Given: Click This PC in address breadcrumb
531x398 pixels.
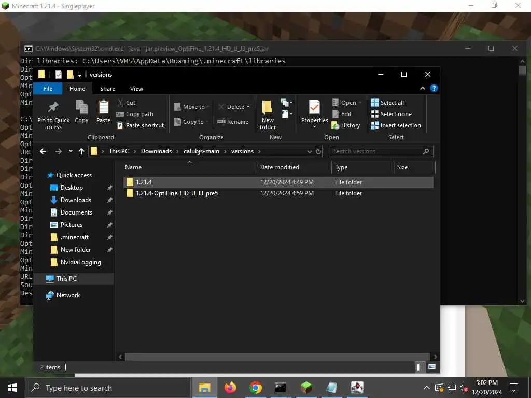Looking at the screenshot, I should click(119, 151).
